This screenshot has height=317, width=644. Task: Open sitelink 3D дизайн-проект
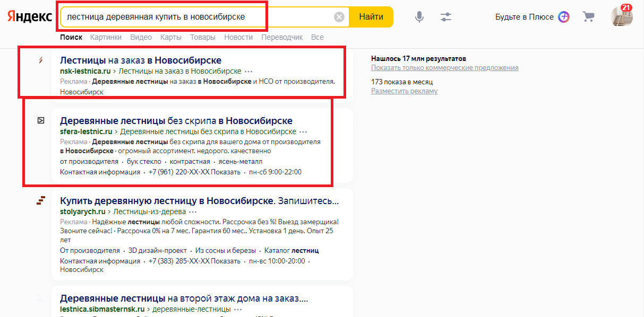pos(158,250)
